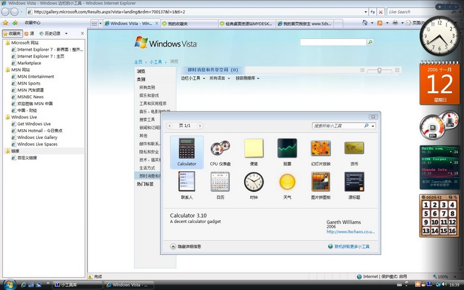Viewport: 464px width, 290px height.
Task: Choose the 股票 stocks gadget icon
Action: tap(287, 148)
